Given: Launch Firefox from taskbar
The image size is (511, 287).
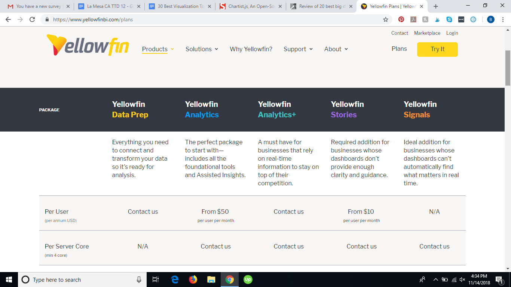Looking at the screenshot, I should (193, 280).
